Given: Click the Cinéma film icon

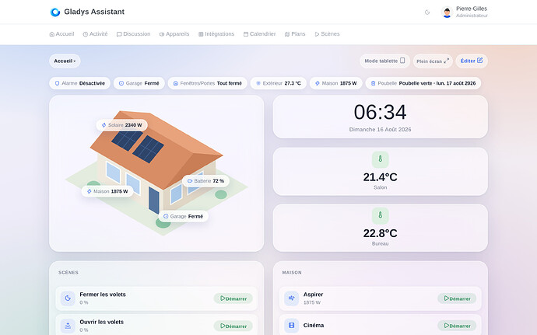Looking at the screenshot, I should [x=291, y=326].
